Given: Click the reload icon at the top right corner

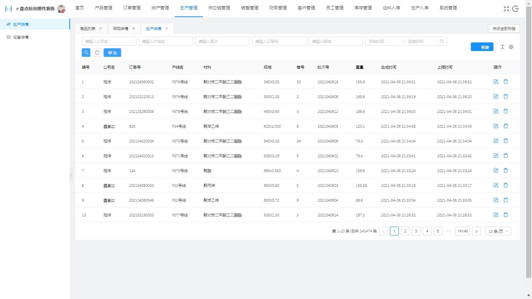Looking at the screenshot, I should [x=516, y=8].
